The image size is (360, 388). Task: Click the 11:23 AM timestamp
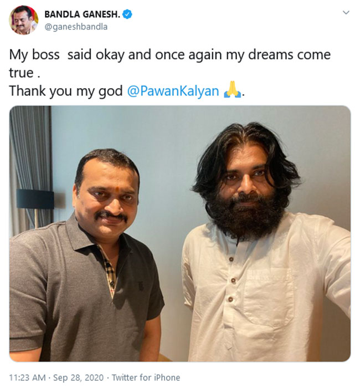click(x=27, y=377)
